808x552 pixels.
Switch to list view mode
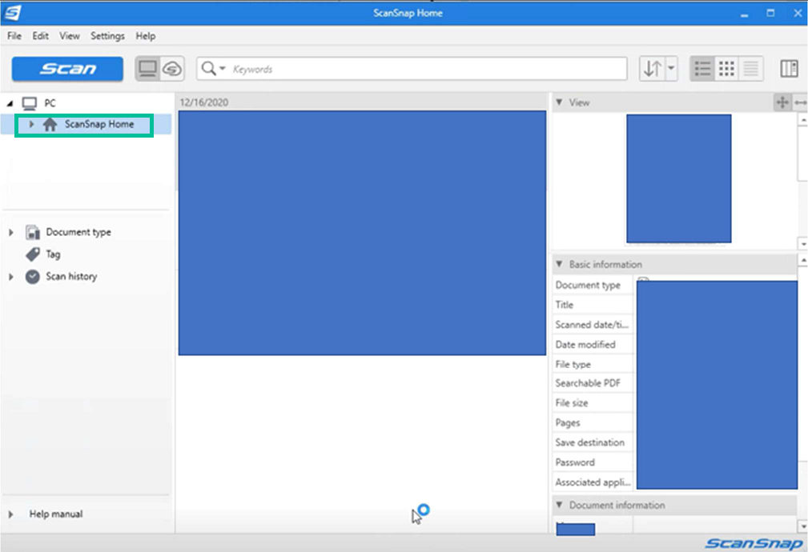pos(703,69)
